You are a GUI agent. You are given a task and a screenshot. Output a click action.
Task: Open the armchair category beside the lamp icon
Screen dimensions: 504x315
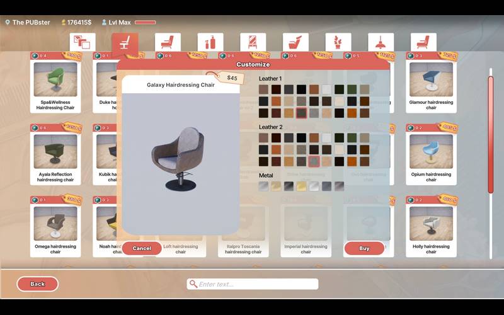point(423,43)
